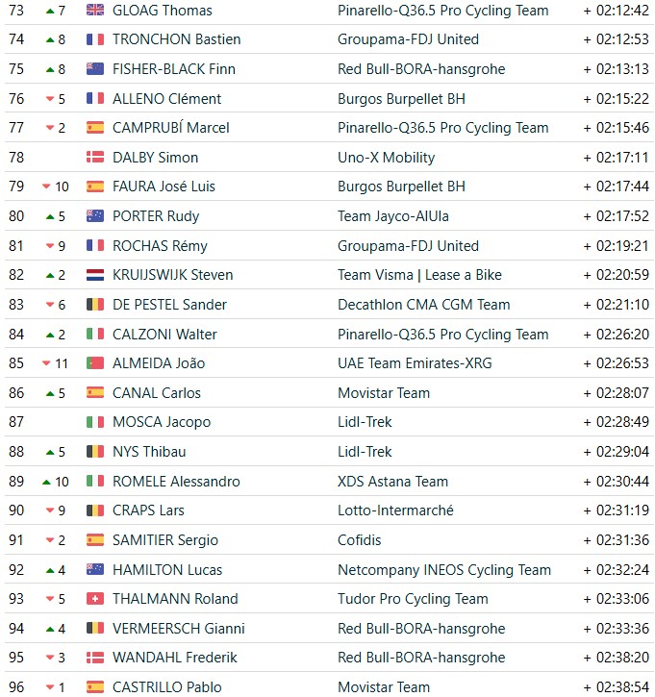Open Cofidis team page

pyautogui.click(x=360, y=540)
